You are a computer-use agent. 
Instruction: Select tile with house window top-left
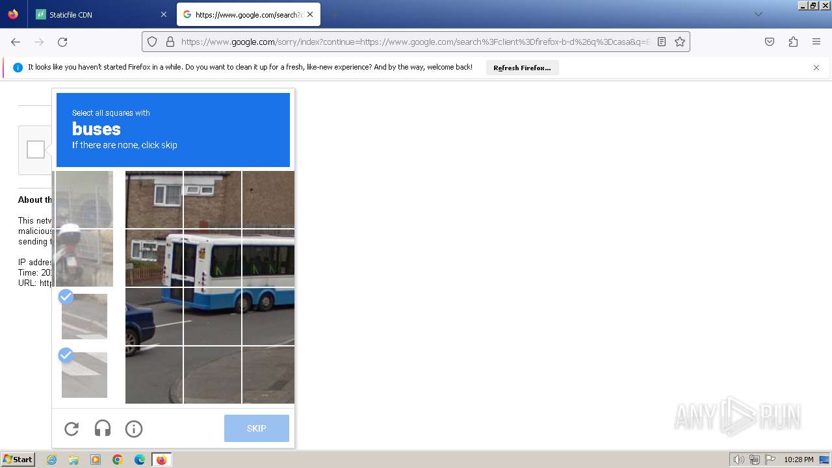[154, 200]
